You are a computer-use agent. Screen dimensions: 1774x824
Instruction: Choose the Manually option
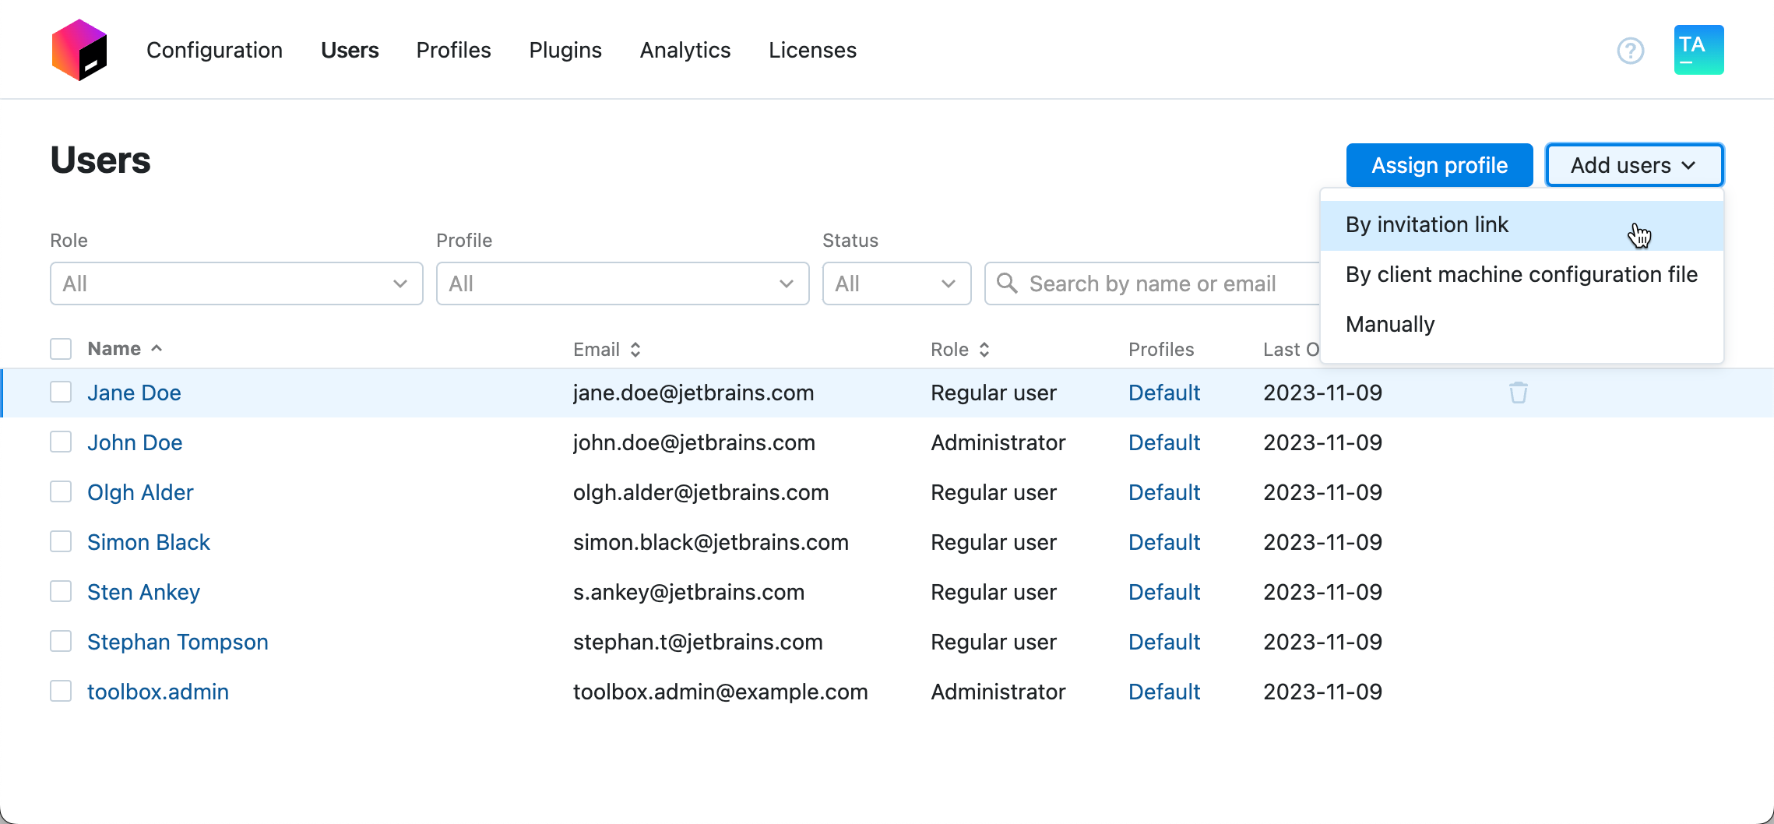click(1522, 325)
